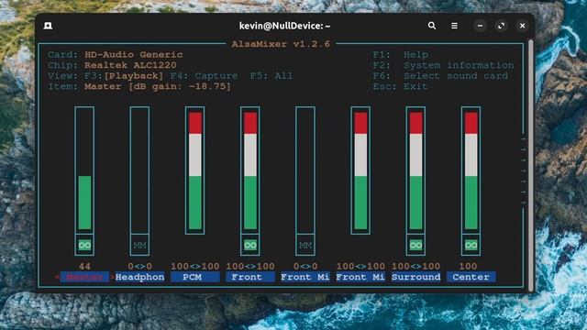The image size is (587, 330).
Task: Click the Center volume bar
Action: point(471,170)
